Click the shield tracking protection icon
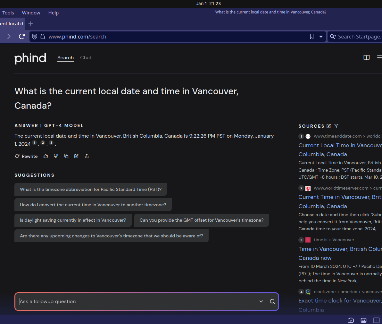Image resolution: width=382 pixels, height=324 pixels. [x=35, y=37]
